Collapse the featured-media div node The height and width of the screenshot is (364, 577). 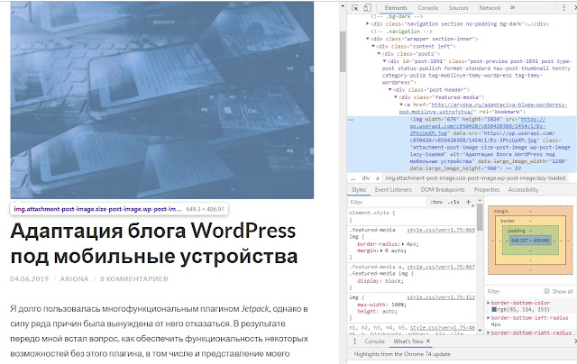[x=396, y=97]
